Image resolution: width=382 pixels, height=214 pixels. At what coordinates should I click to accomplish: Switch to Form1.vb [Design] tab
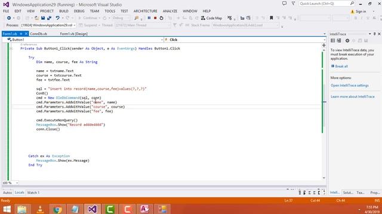73,34
